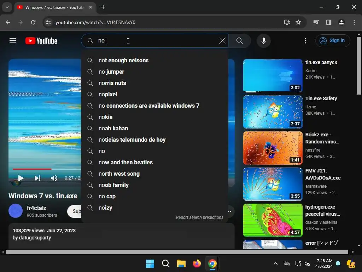This screenshot has width=362, height=272.
Task: Choose suggestion 'no jumper'
Action: (154, 72)
